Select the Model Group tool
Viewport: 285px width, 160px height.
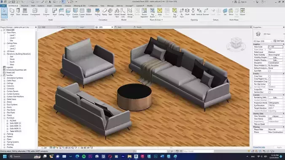(x=130, y=13)
